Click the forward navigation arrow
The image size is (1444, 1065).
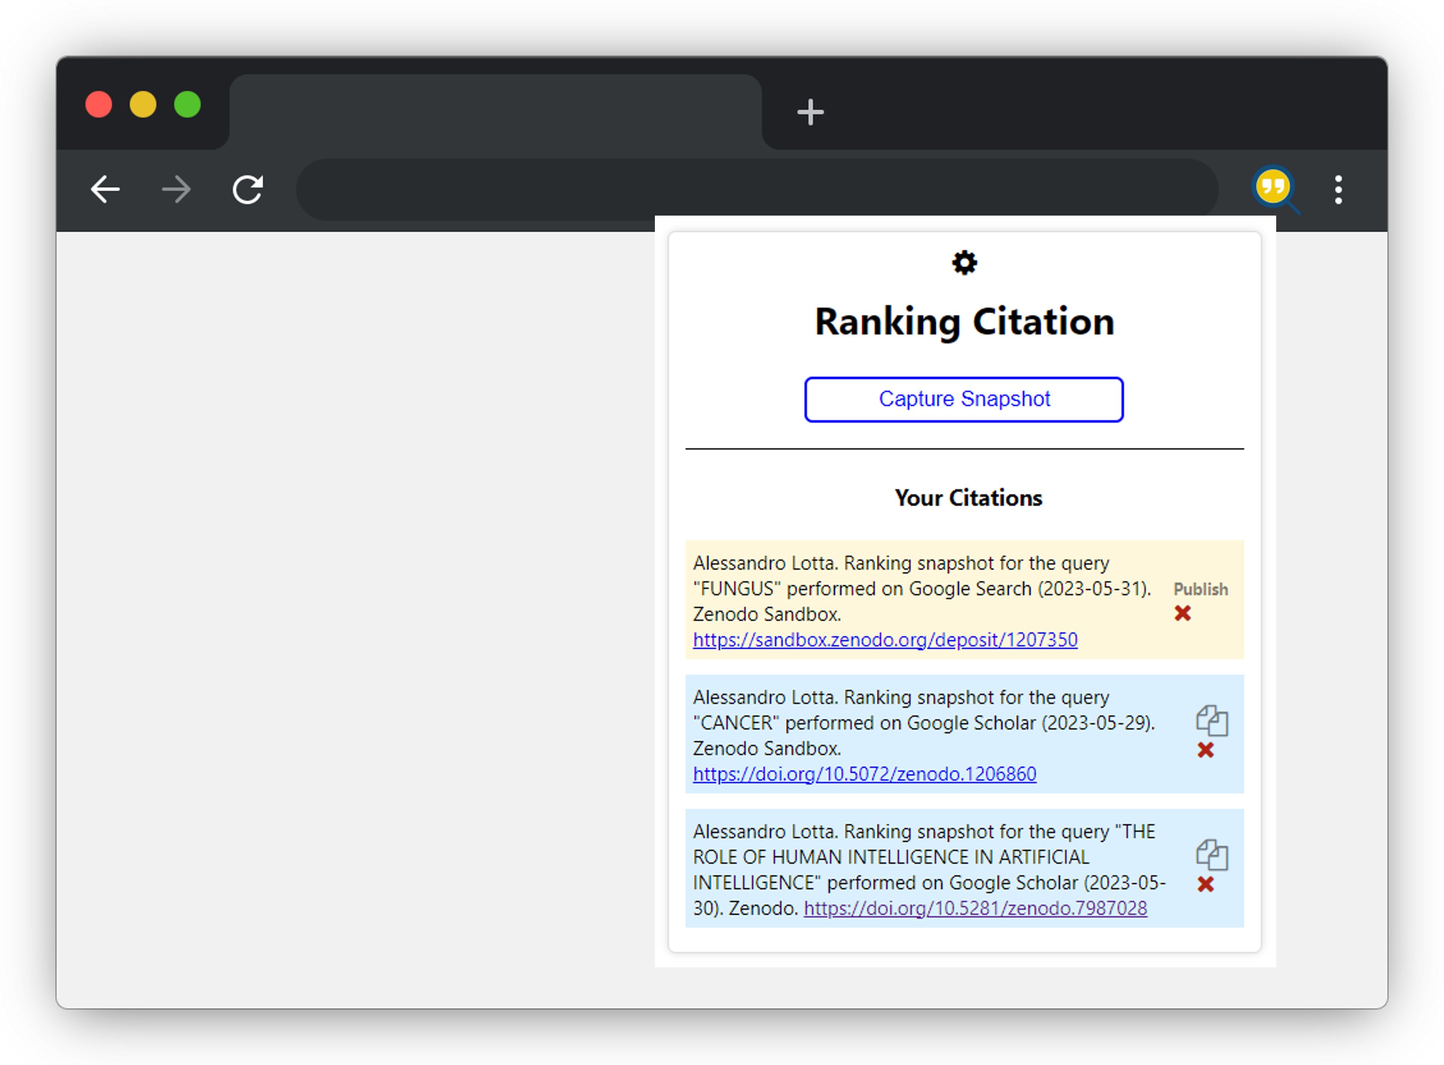coord(176,189)
